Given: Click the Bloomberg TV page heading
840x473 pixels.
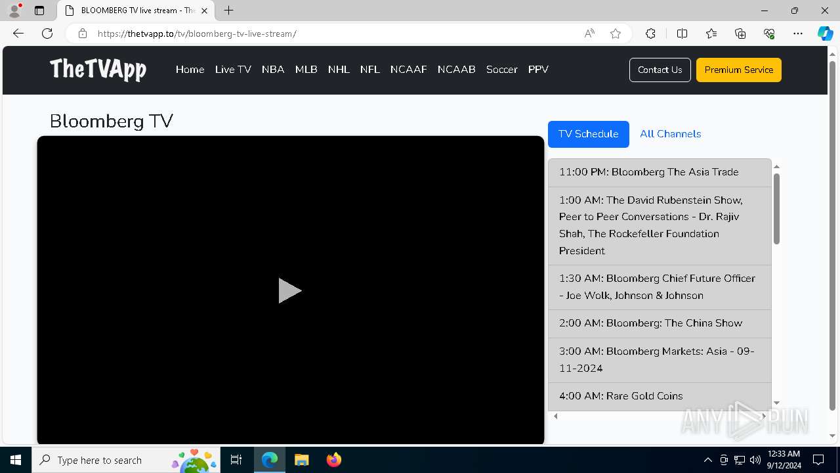Looking at the screenshot, I should pos(112,121).
